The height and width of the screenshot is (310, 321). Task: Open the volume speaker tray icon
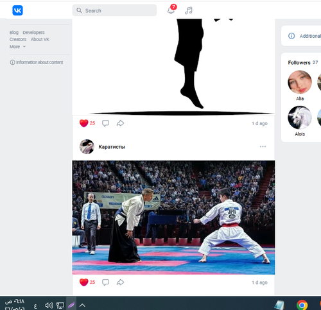click(x=49, y=306)
